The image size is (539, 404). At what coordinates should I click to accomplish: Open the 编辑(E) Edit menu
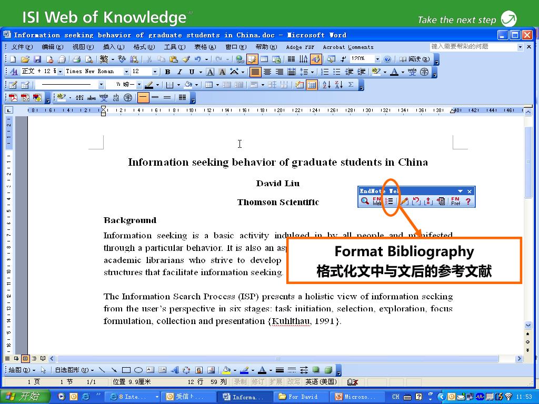tap(52, 47)
